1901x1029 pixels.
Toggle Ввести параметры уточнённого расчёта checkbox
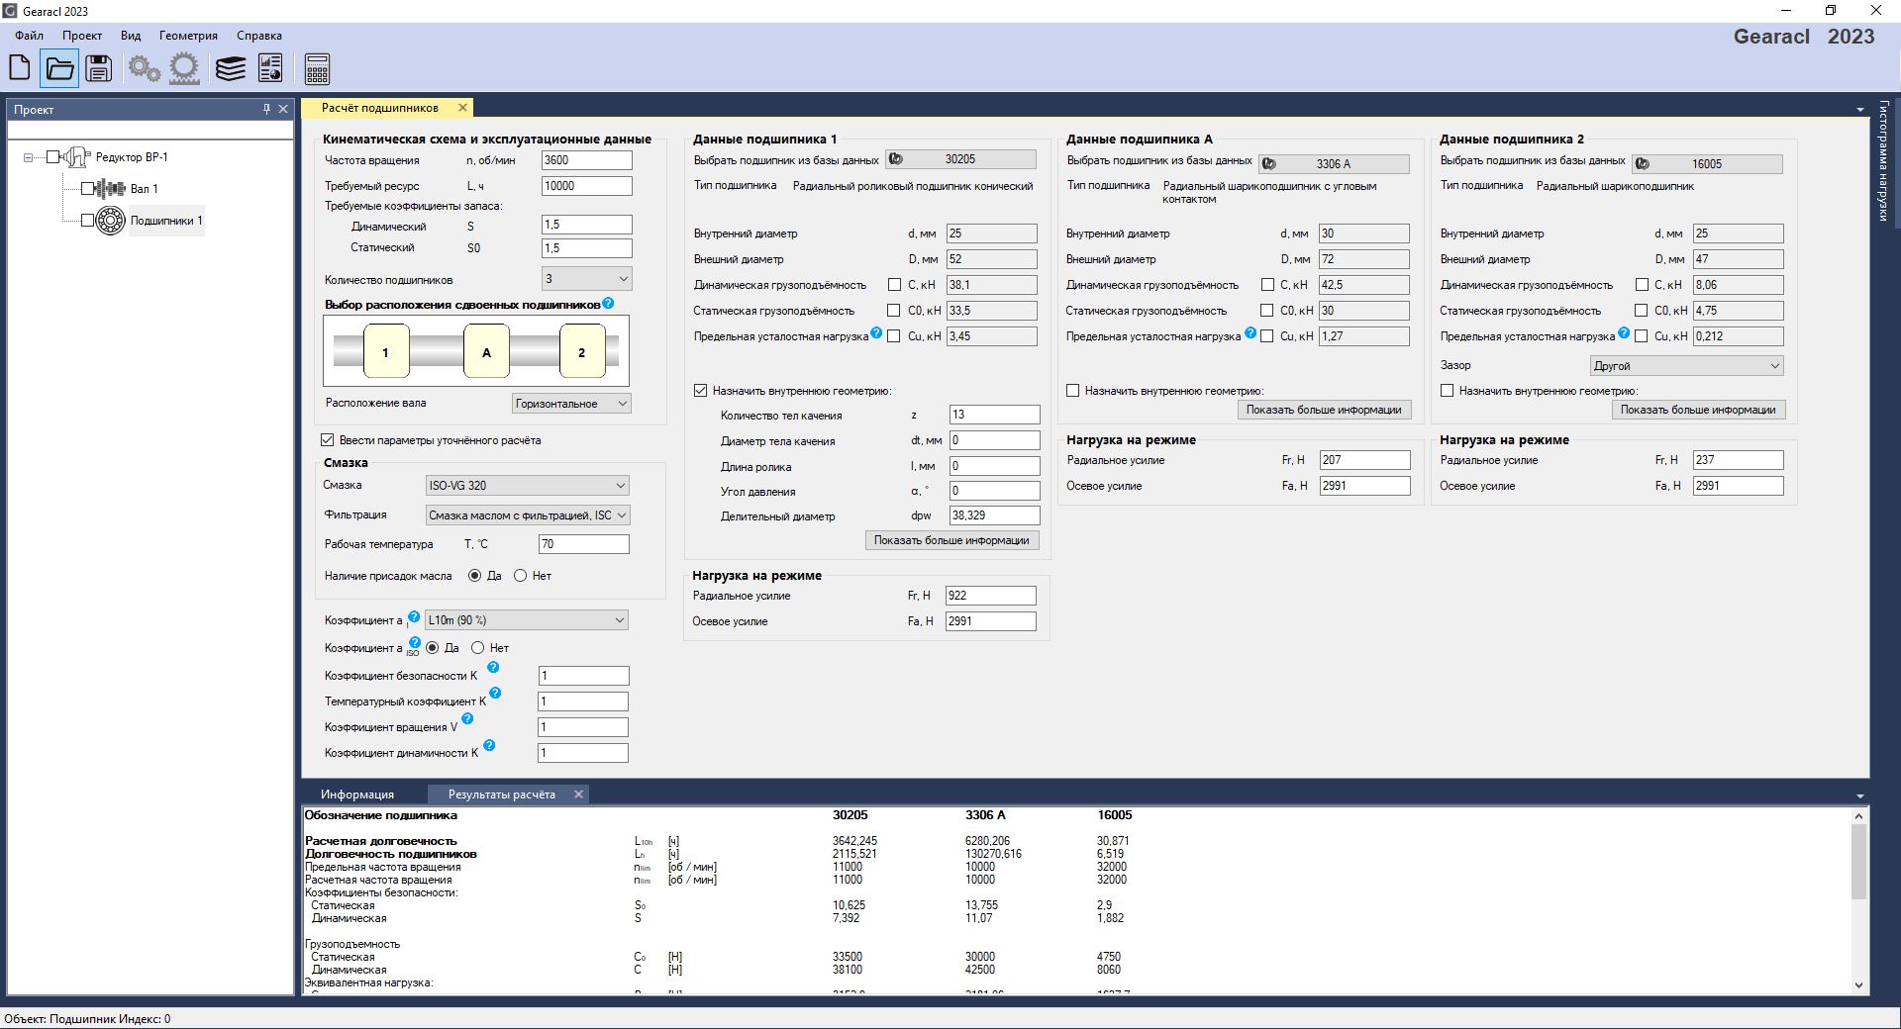click(327, 440)
